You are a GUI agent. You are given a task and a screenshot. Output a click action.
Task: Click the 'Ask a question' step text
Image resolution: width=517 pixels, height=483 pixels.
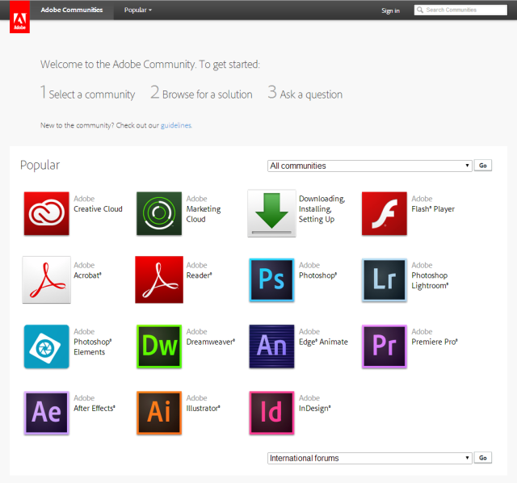coord(311,94)
